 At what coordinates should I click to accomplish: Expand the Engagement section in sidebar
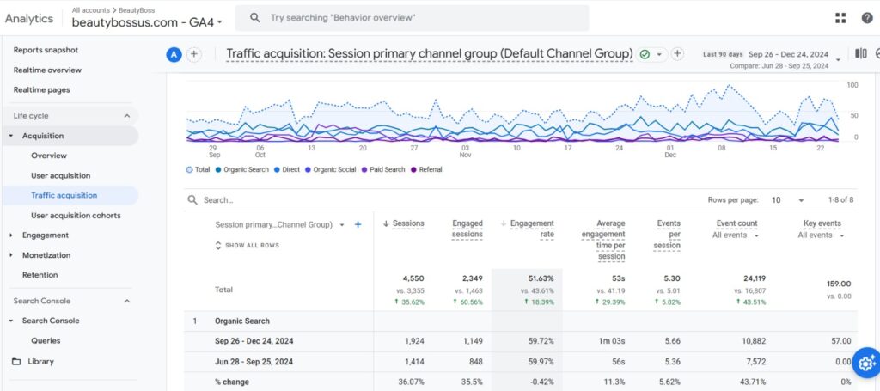click(11, 235)
